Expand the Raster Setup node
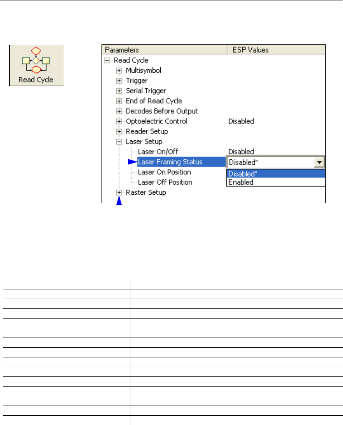 click(x=119, y=193)
